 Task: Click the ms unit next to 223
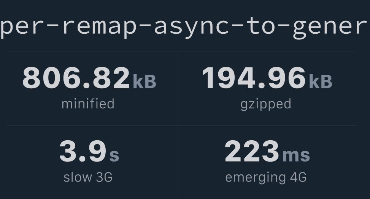[x=296, y=155]
